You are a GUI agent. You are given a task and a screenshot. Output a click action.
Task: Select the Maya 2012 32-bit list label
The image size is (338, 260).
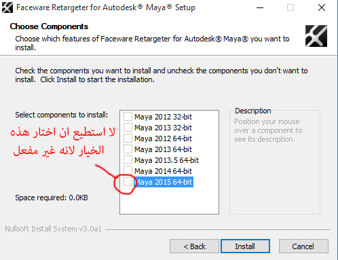tap(163, 117)
